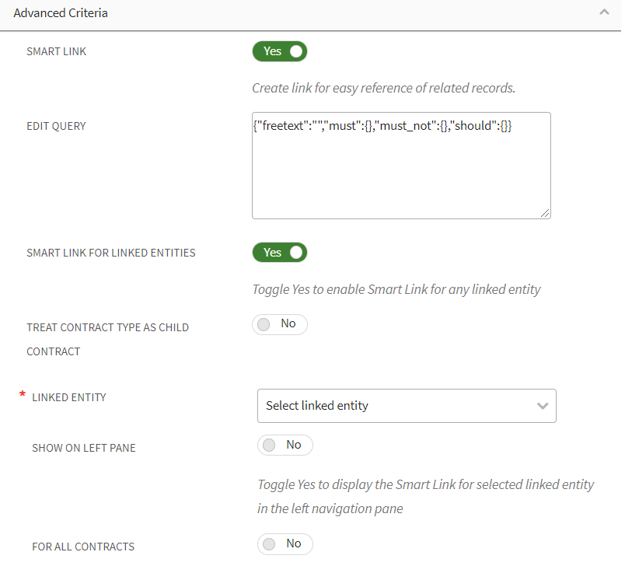Toggle the Smart Link switch off
The image size is (625, 566).
[280, 52]
